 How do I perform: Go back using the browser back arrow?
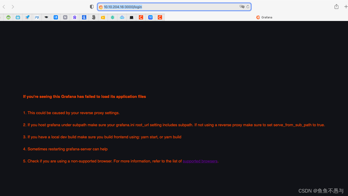[x=4, y=7]
